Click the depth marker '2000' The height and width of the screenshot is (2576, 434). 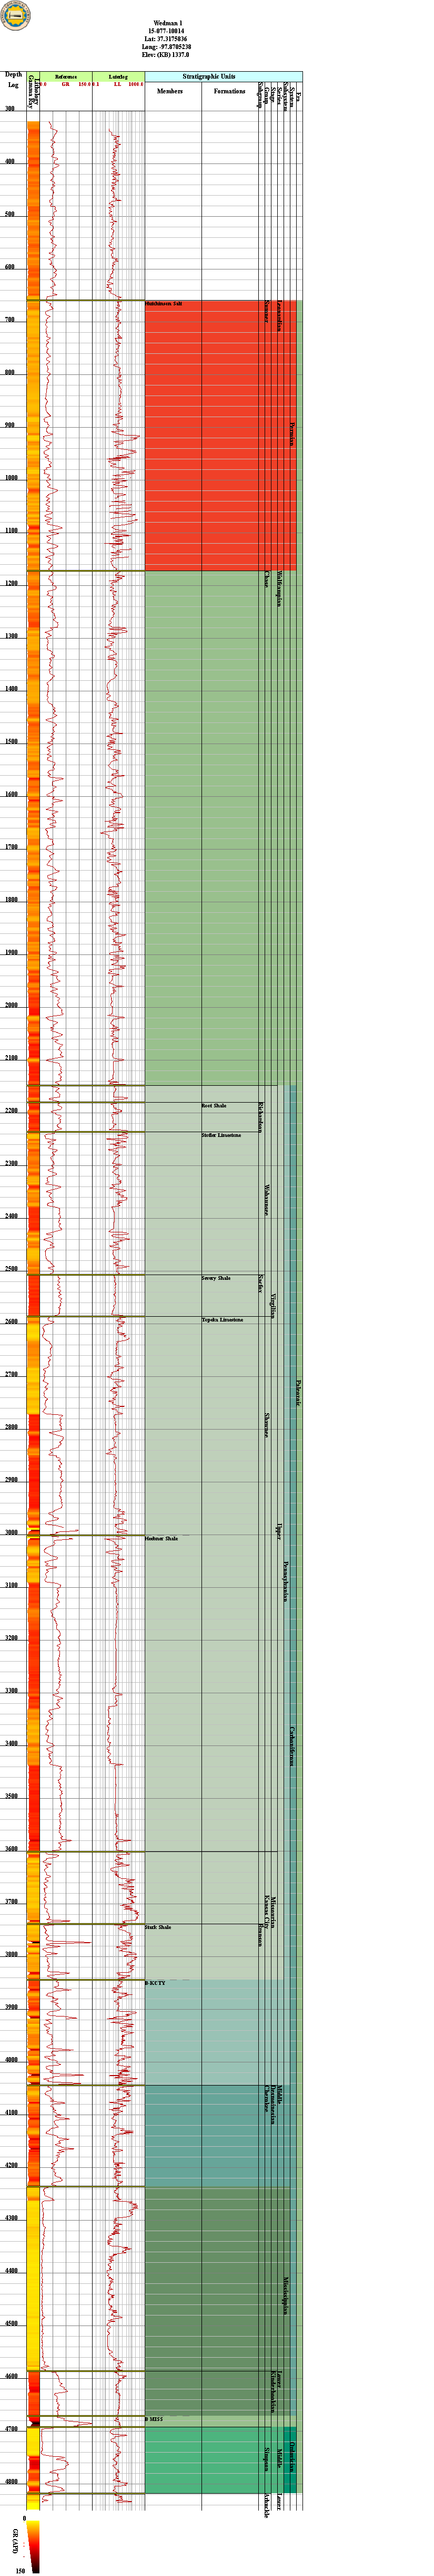(11, 1005)
